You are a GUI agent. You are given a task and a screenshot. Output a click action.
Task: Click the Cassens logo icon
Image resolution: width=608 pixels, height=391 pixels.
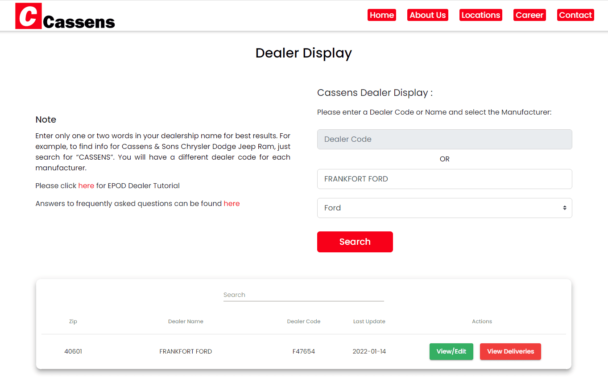point(29,16)
